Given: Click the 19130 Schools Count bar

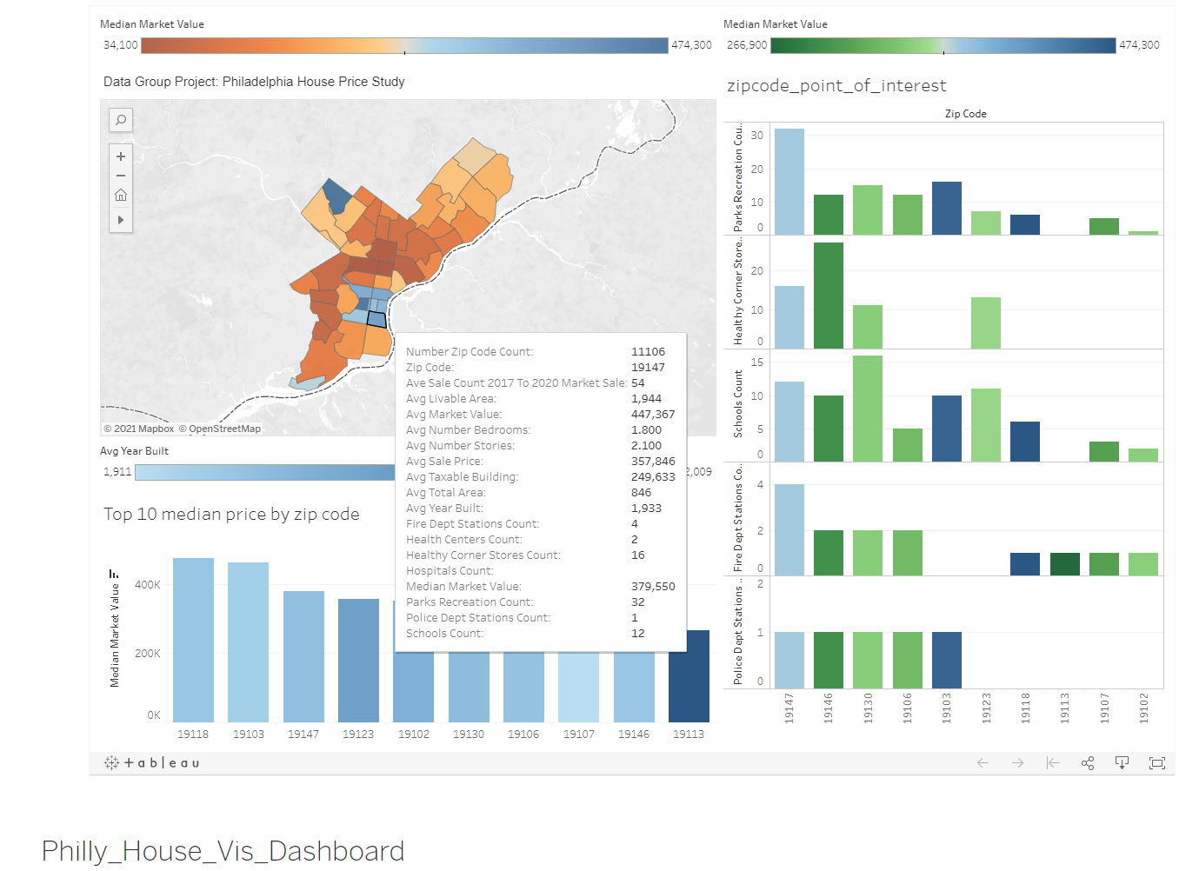Looking at the screenshot, I should click(x=868, y=409).
